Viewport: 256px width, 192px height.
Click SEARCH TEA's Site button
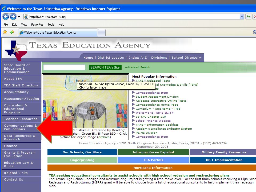click(x=105, y=67)
